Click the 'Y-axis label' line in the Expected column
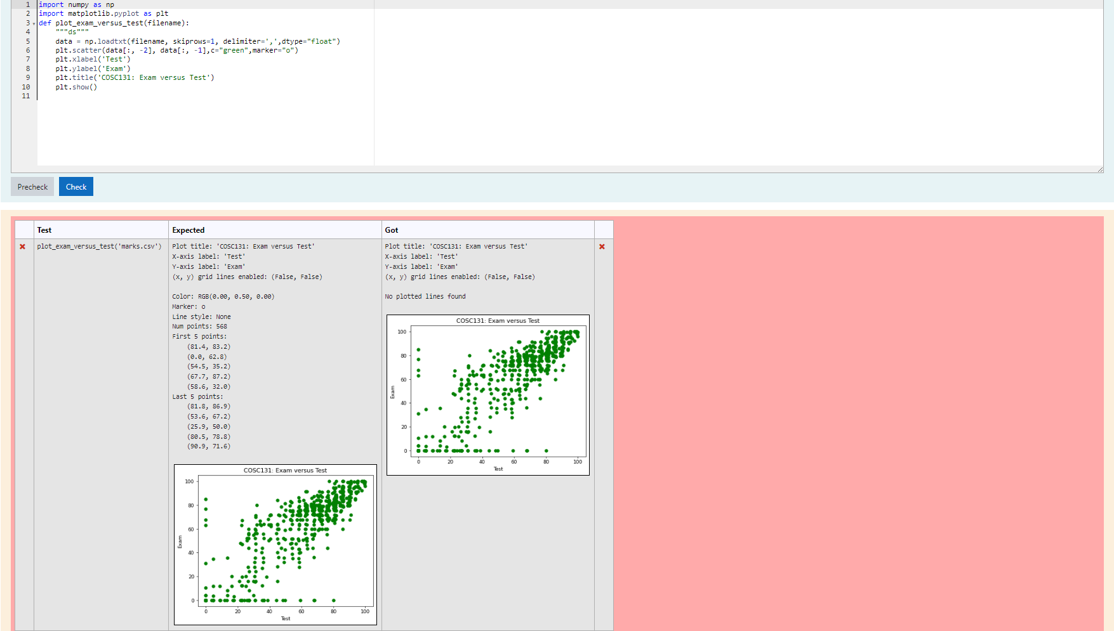Viewport: 1114px width, 631px height. tap(208, 267)
